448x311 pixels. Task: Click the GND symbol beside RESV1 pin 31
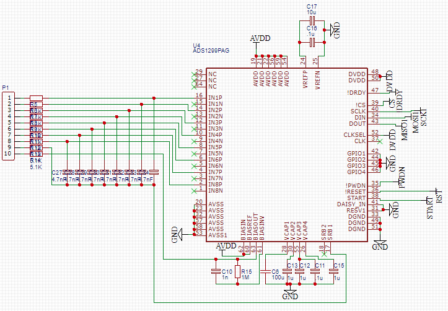(394, 209)
